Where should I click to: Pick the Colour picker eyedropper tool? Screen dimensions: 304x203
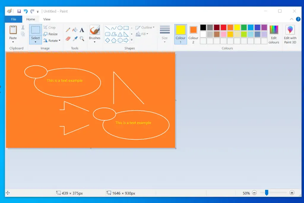[x=75, y=39]
